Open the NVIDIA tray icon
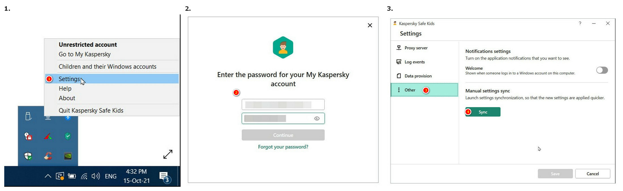The width and height of the screenshot is (623, 191). pos(68,156)
